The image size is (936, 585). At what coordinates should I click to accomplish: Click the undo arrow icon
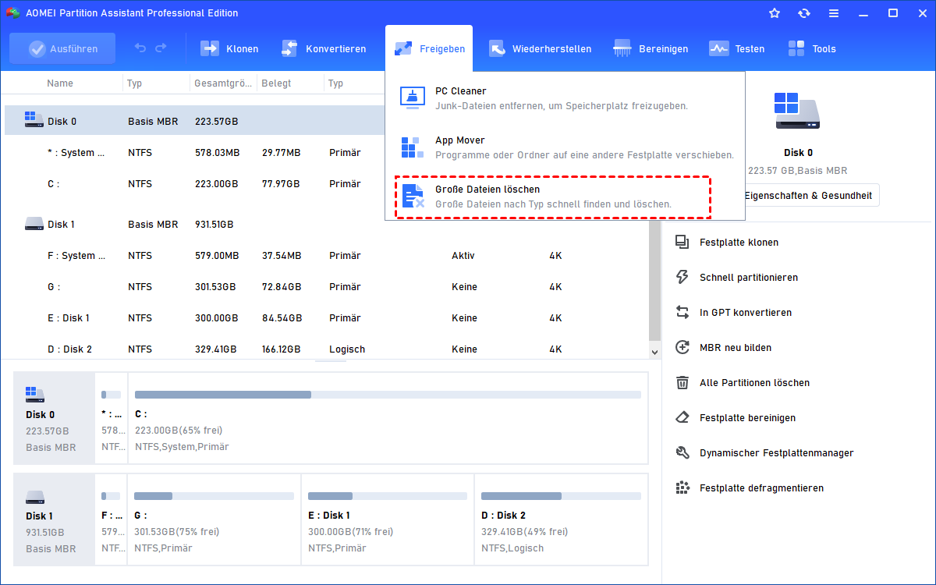tap(140, 48)
